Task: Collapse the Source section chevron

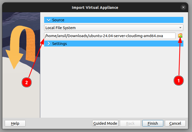Action: click(48, 20)
